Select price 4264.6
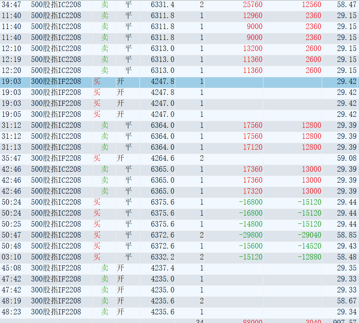The image size is (359, 323). (x=162, y=158)
